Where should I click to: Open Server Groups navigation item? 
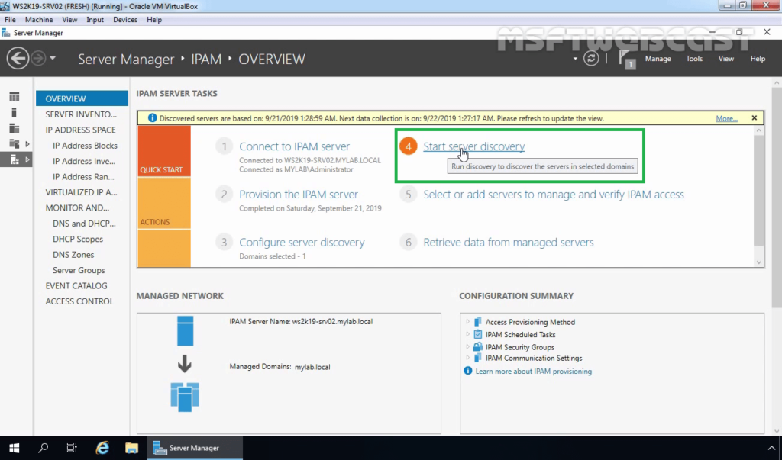tap(79, 270)
